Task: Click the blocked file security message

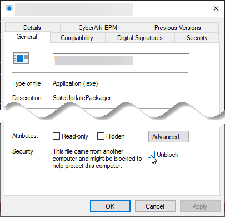Action: tap(97, 159)
